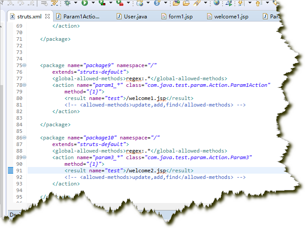Click the blue play editor icon
Screen dimensions: 305x228
(x=229, y=3)
